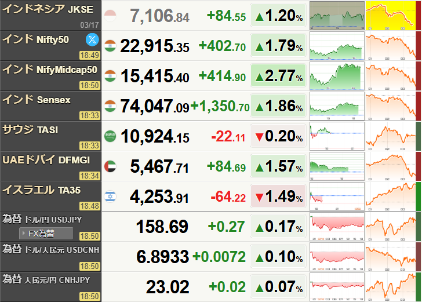
Task: Click USDJPY rate 158.69
Action: 162,227
